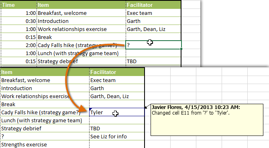Image resolution: width=269 pixels, height=148 pixels.
Task: Select the 'Break' cell in the lower table
Action: coord(45,105)
